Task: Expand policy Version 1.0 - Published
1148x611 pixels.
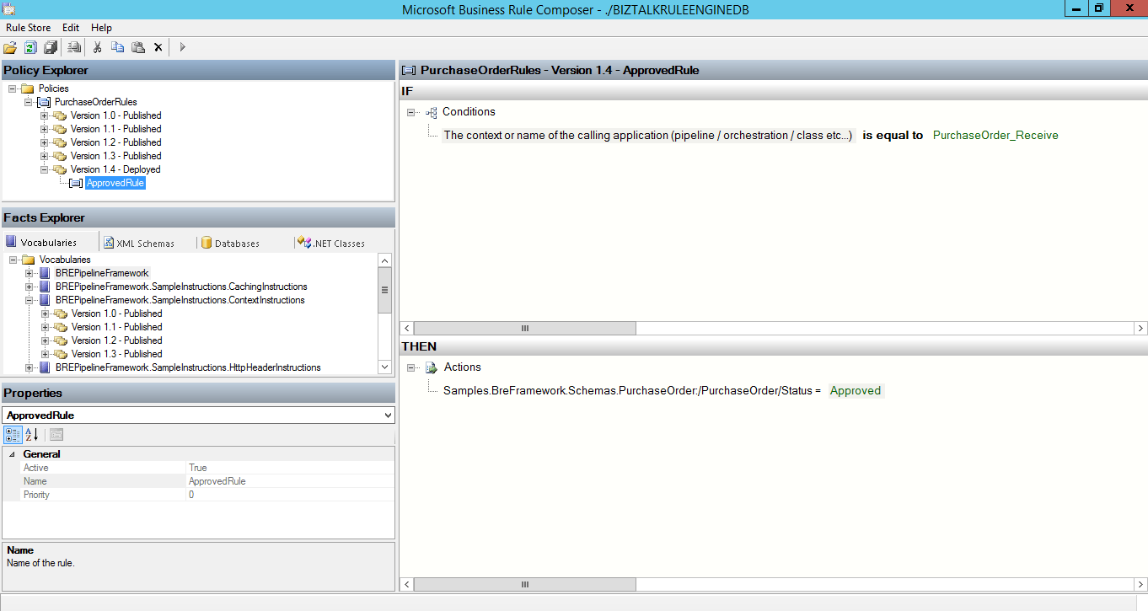Action: (x=44, y=115)
